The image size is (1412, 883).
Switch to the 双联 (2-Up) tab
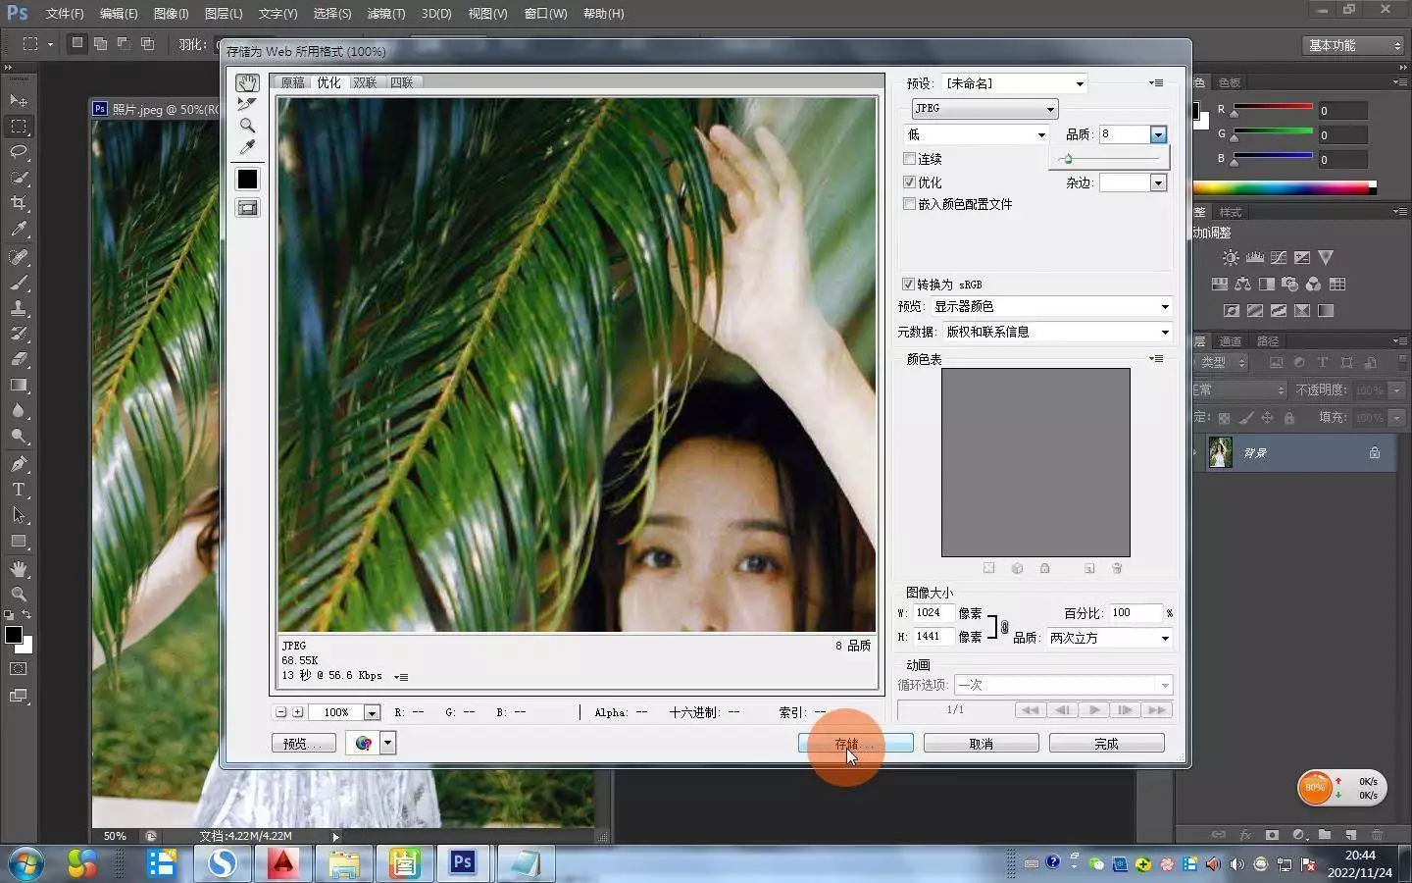point(365,82)
